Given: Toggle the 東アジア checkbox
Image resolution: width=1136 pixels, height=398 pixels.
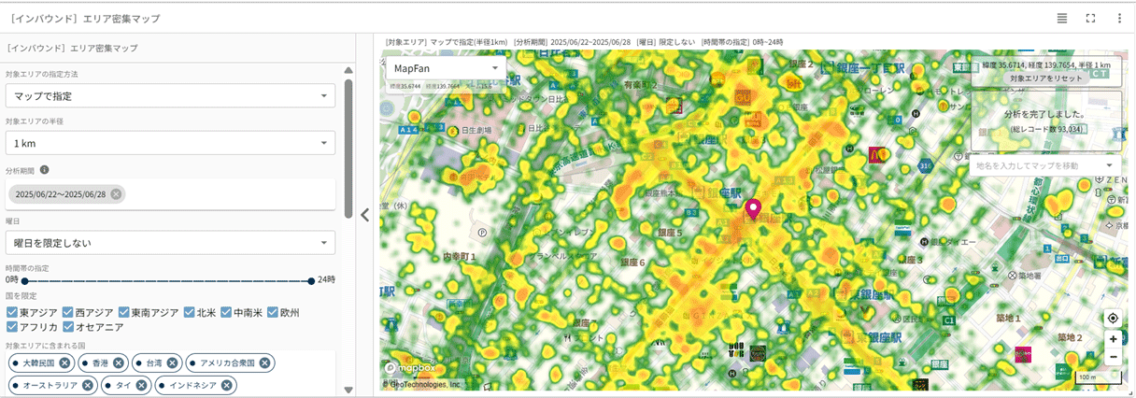Looking at the screenshot, I should pos(11,312).
